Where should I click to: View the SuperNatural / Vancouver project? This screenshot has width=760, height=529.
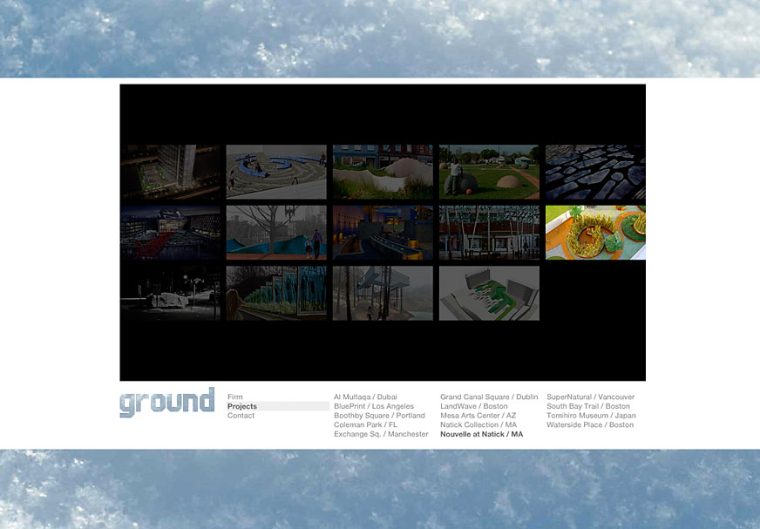coord(593,397)
